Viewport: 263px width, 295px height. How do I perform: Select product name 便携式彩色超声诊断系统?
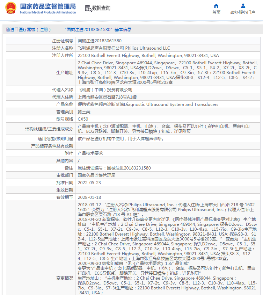[x=101, y=105]
